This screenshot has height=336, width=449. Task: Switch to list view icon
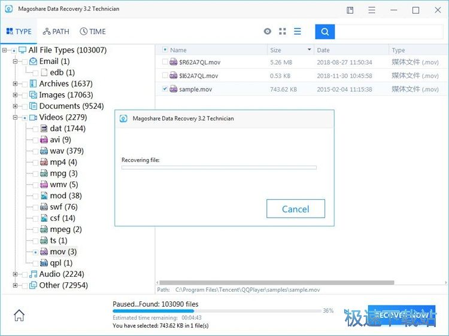coord(298,31)
